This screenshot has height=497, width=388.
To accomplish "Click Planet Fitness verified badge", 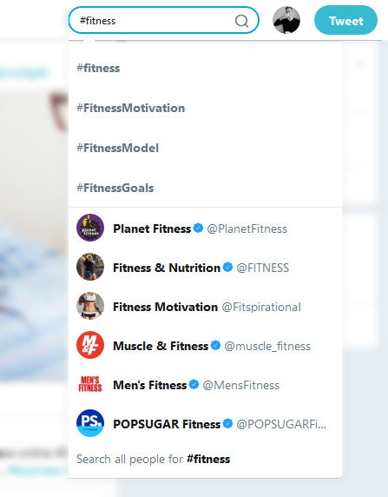I will coord(198,228).
